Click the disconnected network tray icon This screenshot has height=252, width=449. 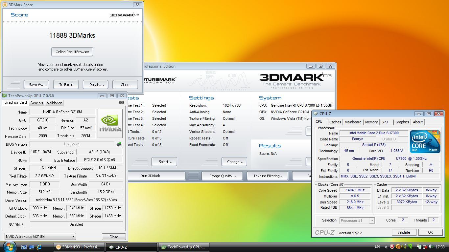point(425,246)
